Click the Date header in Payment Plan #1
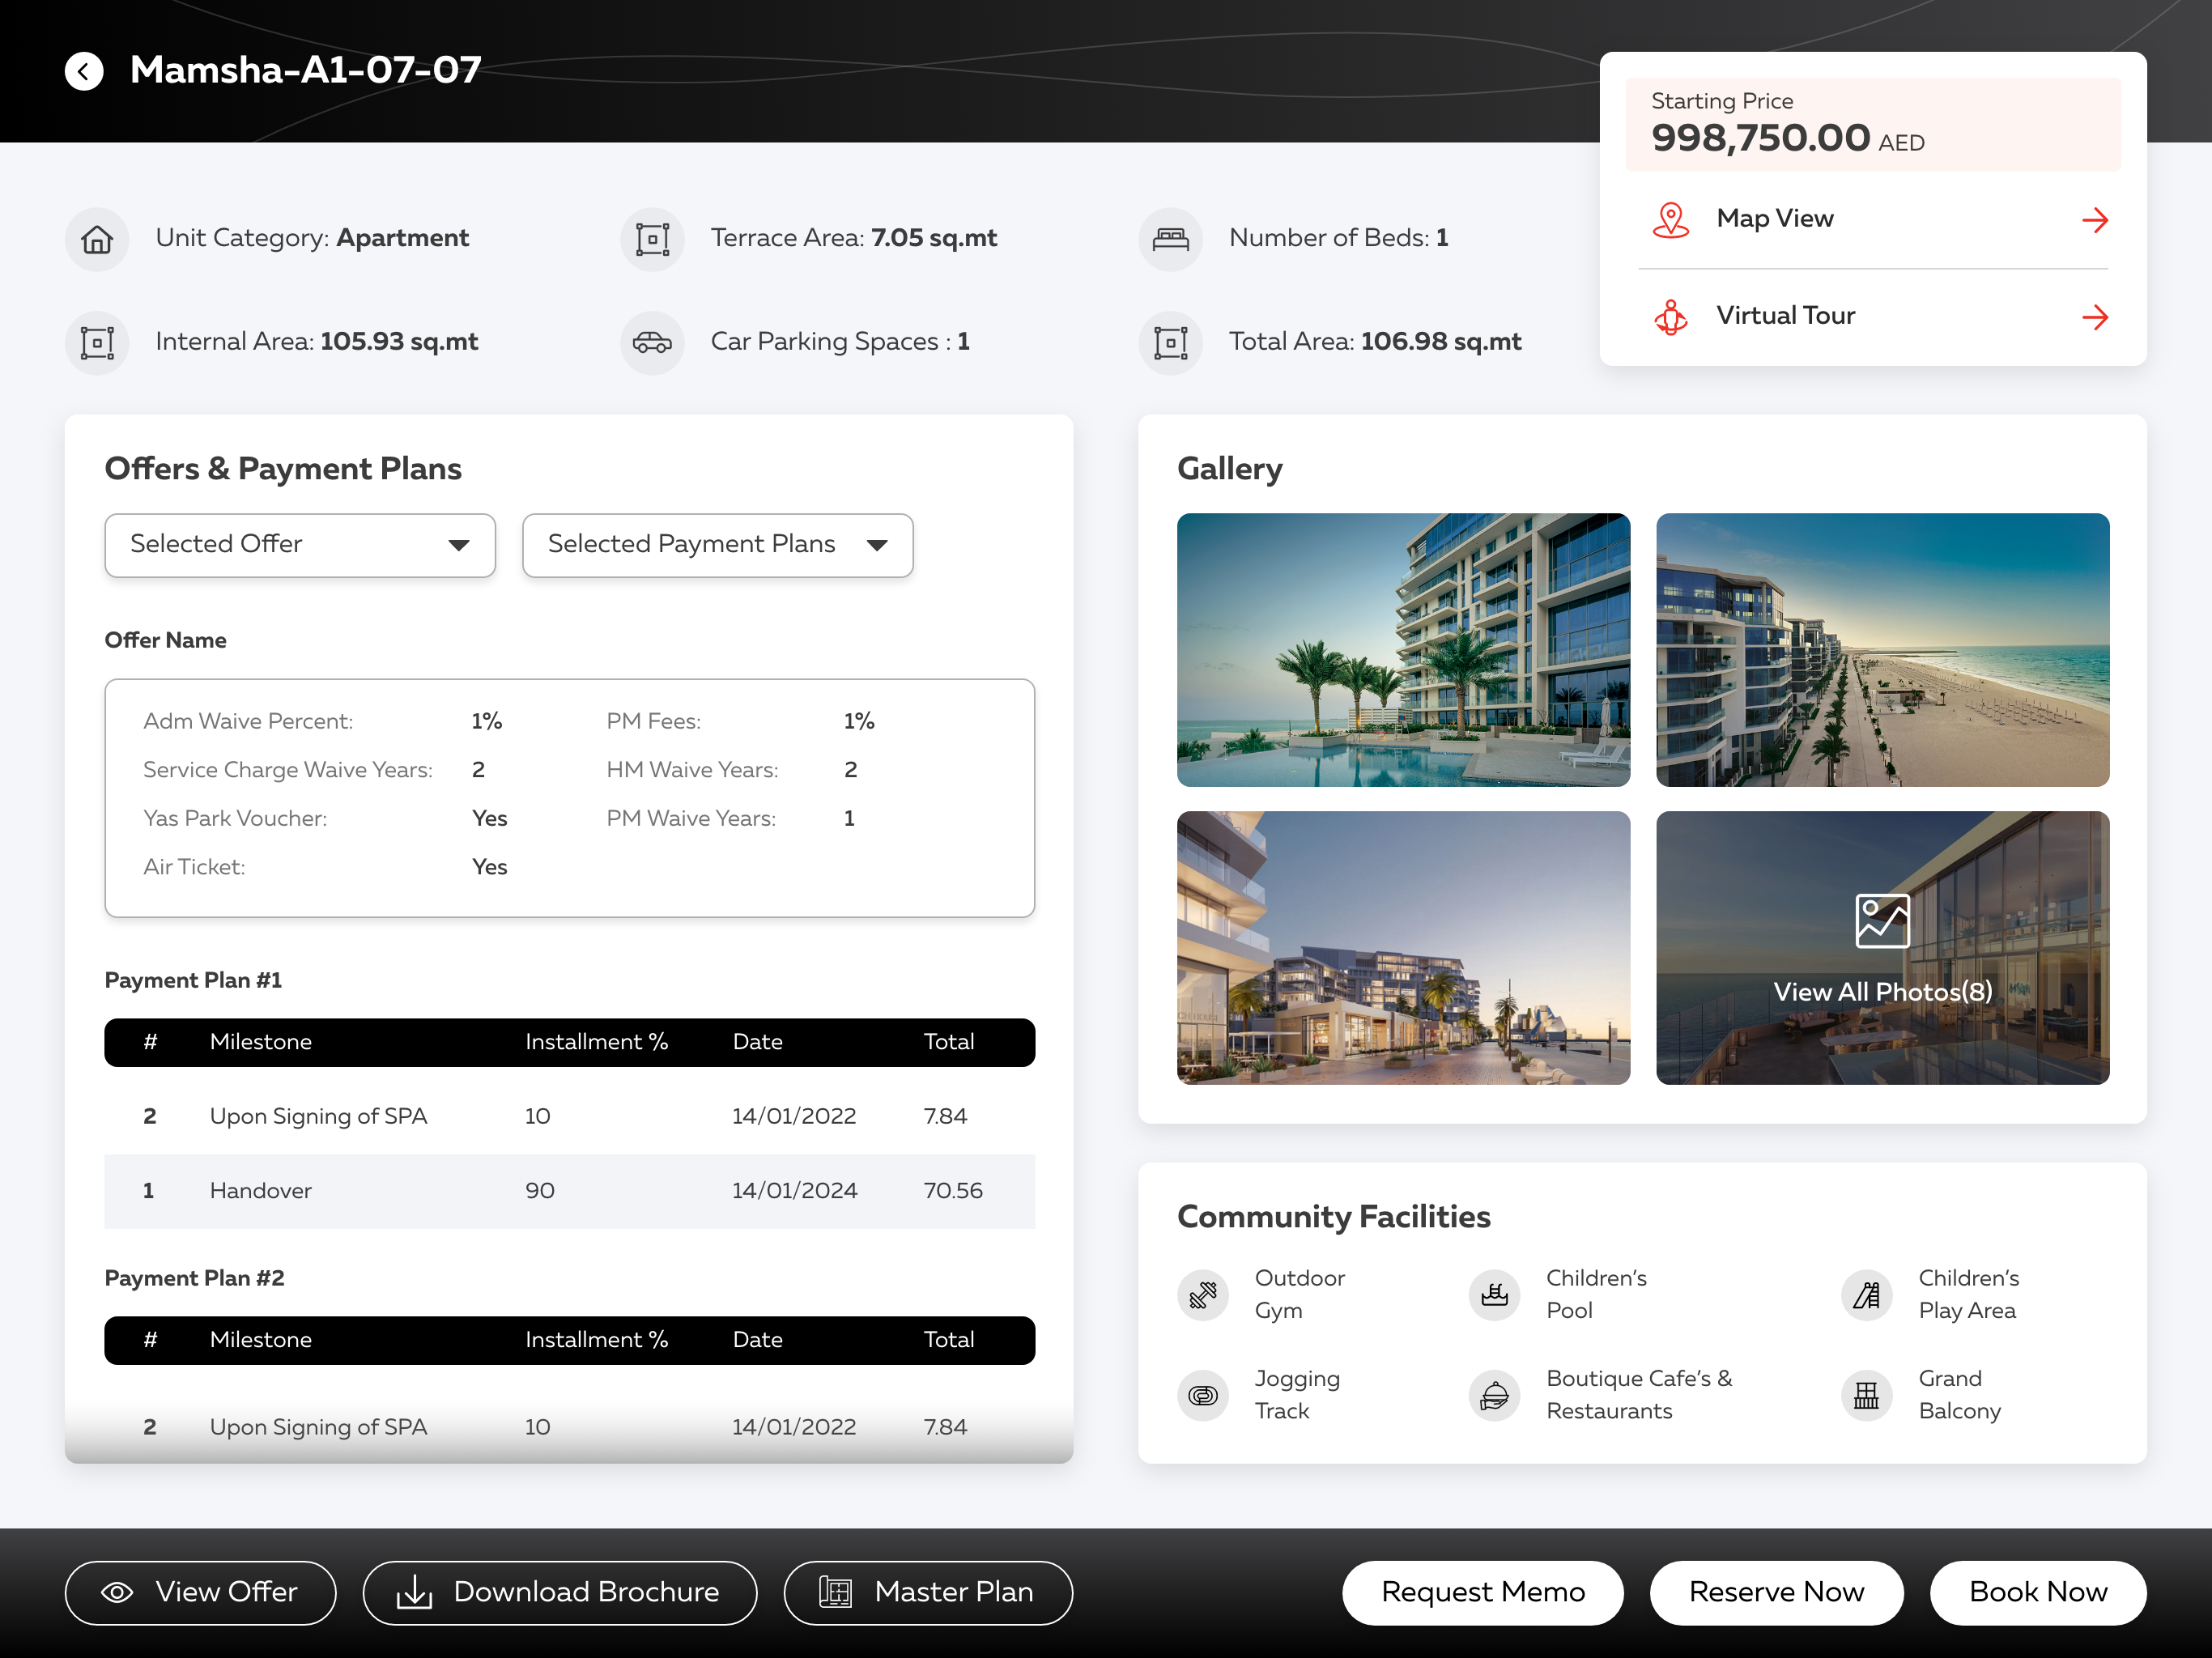Screen dimensions: 2212x1658 point(758,1042)
